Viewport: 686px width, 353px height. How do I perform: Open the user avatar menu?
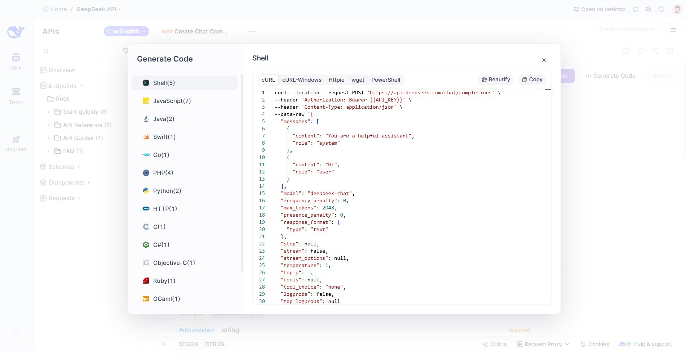point(677,9)
